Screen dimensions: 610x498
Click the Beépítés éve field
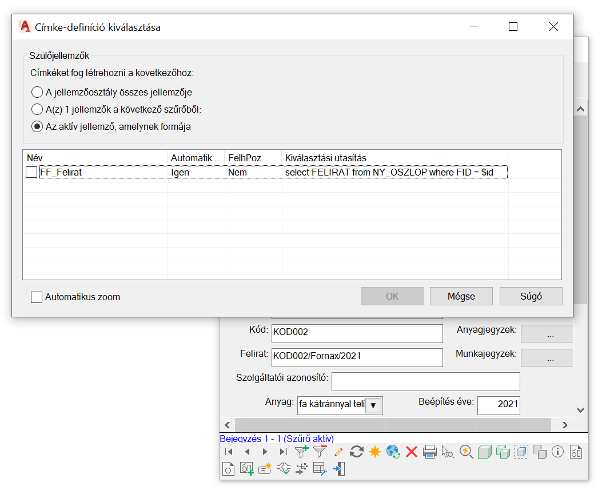499,405
